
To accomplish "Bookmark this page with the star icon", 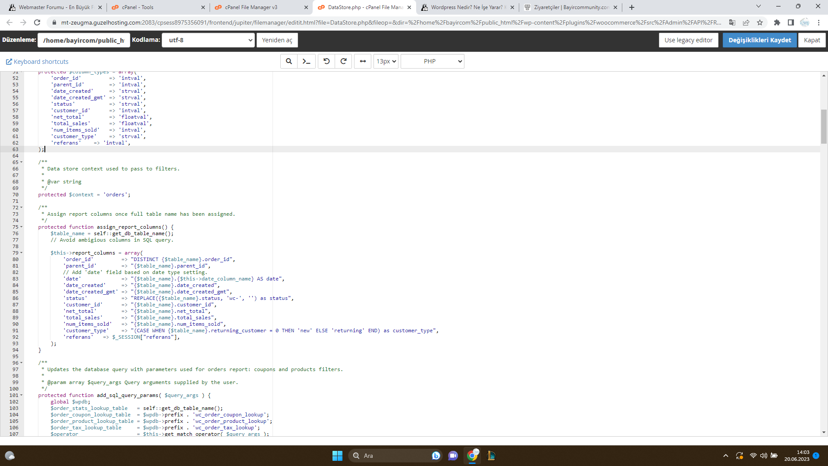I will (760, 22).
